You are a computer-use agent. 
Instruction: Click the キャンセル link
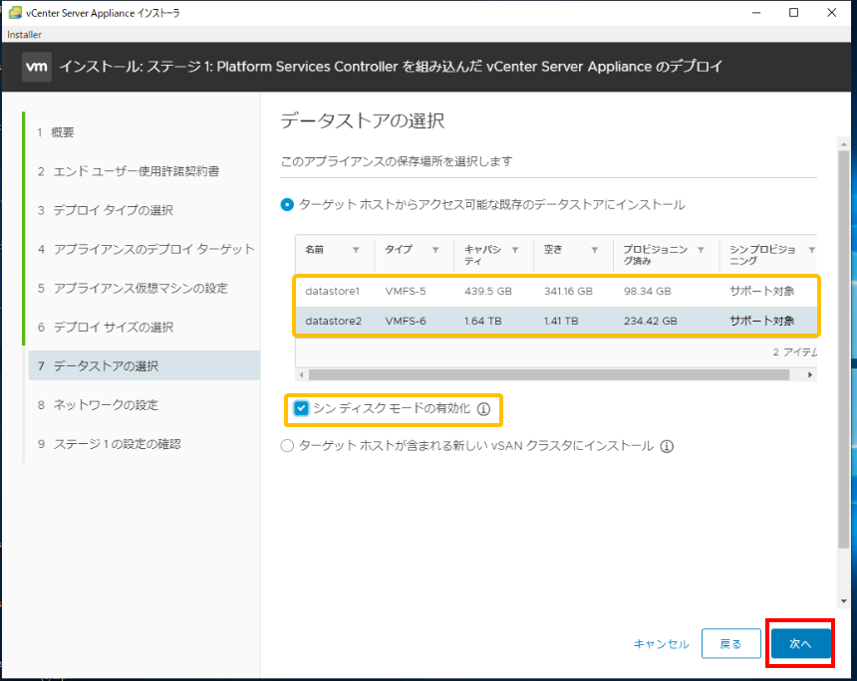(662, 644)
